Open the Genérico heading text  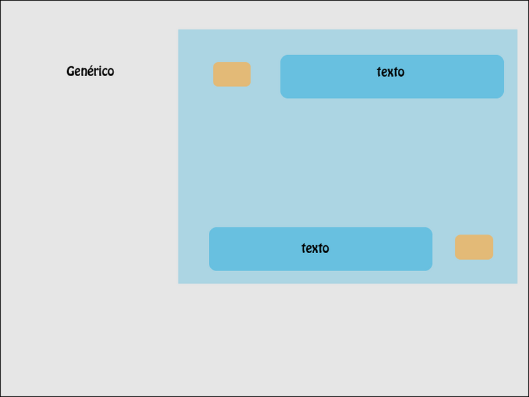90,71
